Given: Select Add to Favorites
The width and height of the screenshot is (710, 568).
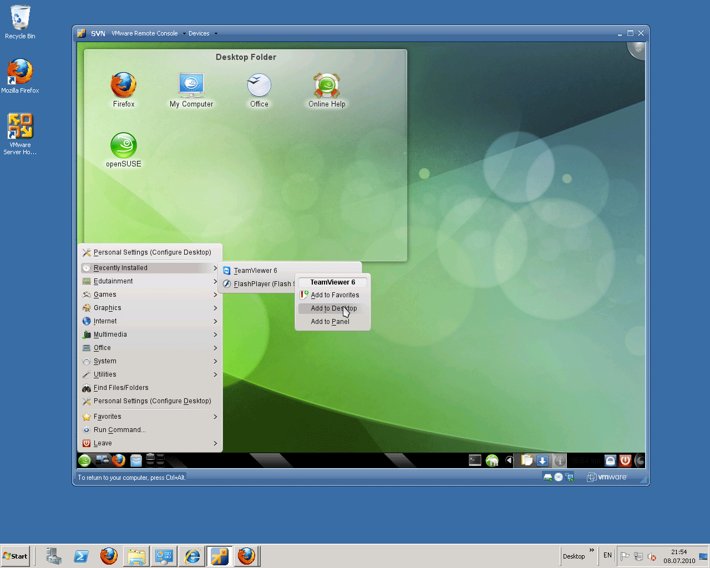Looking at the screenshot, I should 333,295.
